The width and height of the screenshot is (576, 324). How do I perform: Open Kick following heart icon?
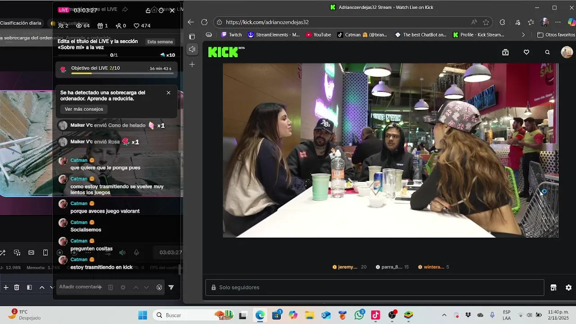pos(526,52)
